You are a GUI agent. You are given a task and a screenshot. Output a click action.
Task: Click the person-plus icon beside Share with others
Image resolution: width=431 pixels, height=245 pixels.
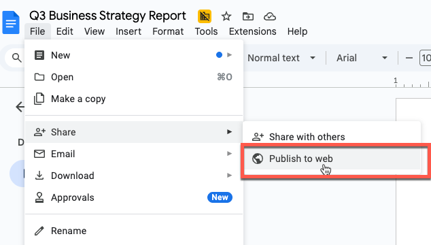click(x=258, y=137)
